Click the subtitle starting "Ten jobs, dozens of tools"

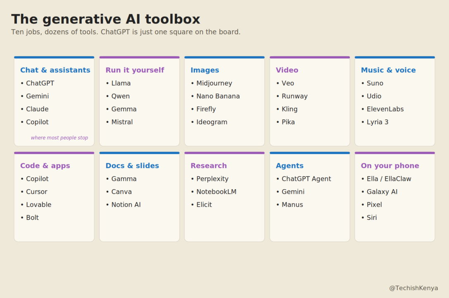coord(126,32)
